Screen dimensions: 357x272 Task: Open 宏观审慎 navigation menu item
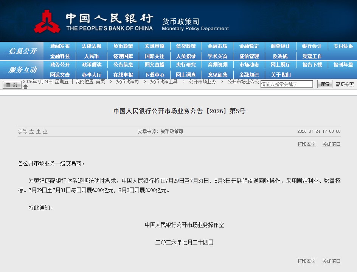point(154,46)
